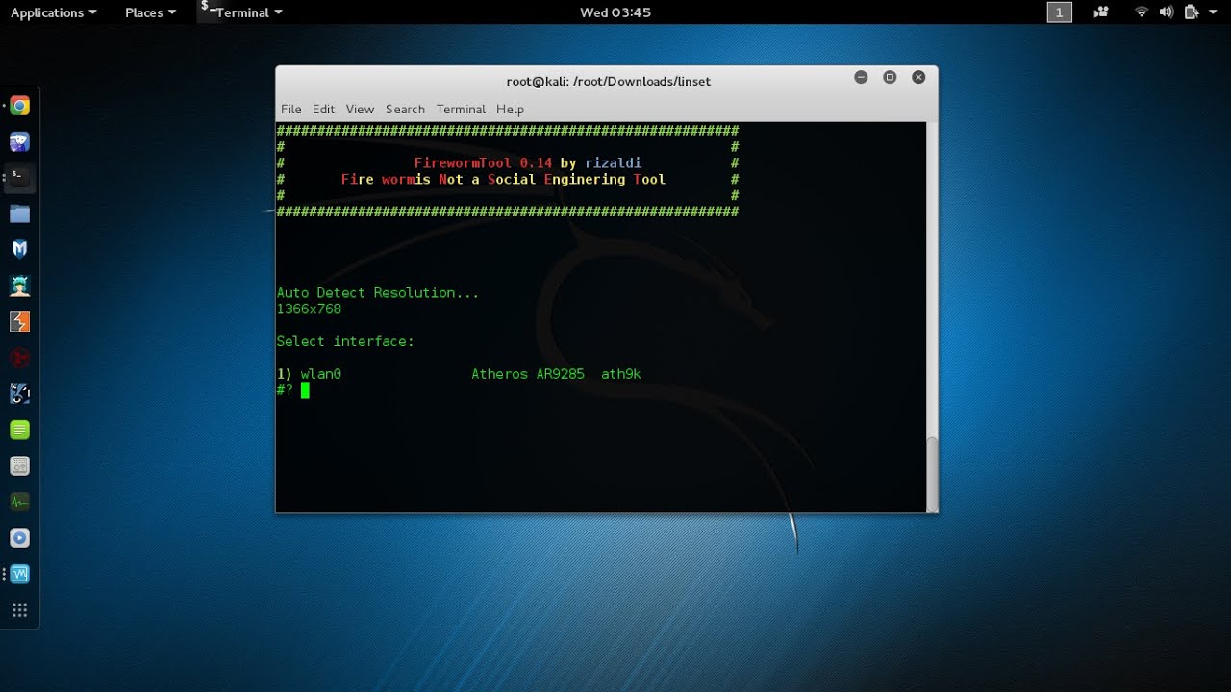Click at the '#?' prompt cursor
Viewport: 1231px width, 692px height.
(305, 390)
